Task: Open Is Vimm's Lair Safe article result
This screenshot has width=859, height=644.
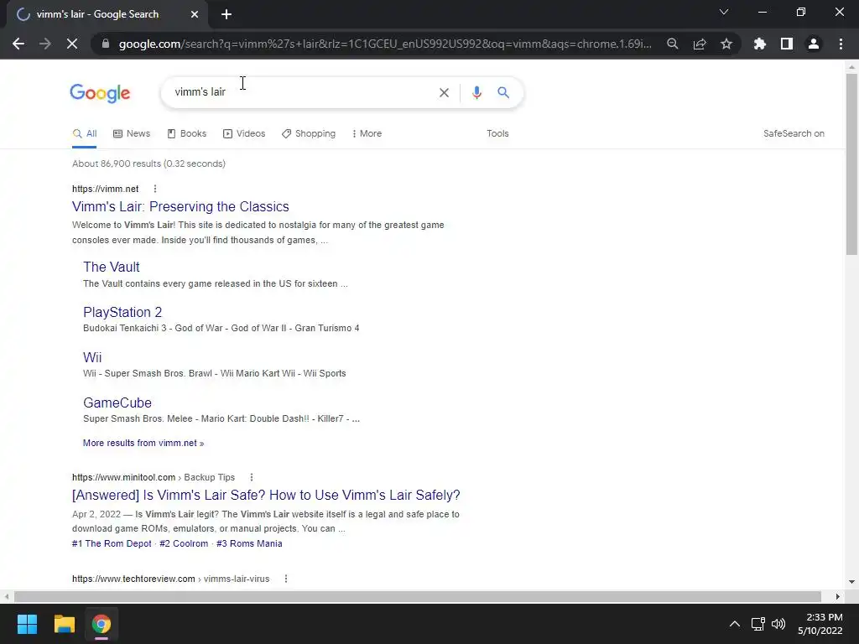Action: 266,495
